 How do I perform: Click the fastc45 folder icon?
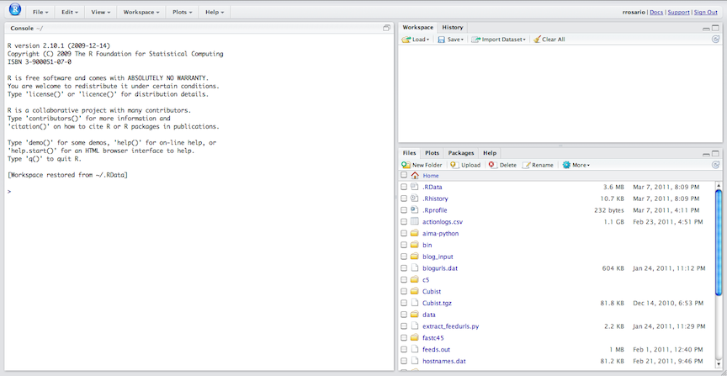[415, 337]
